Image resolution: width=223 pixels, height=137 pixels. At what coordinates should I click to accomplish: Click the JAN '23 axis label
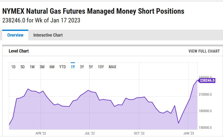point(189,133)
